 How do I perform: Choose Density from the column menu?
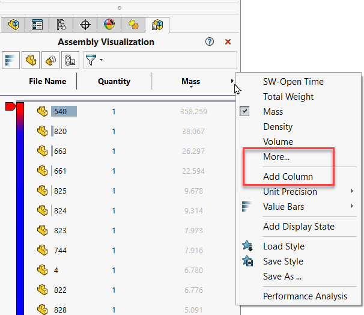278,127
